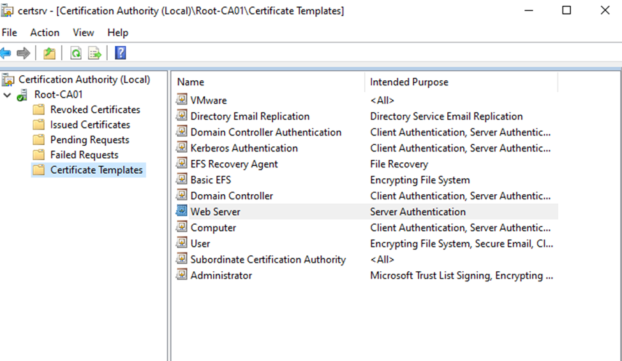The image size is (622, 361).
Task: Select the Subordinate Certification Authority template
Action: [268, 260]
